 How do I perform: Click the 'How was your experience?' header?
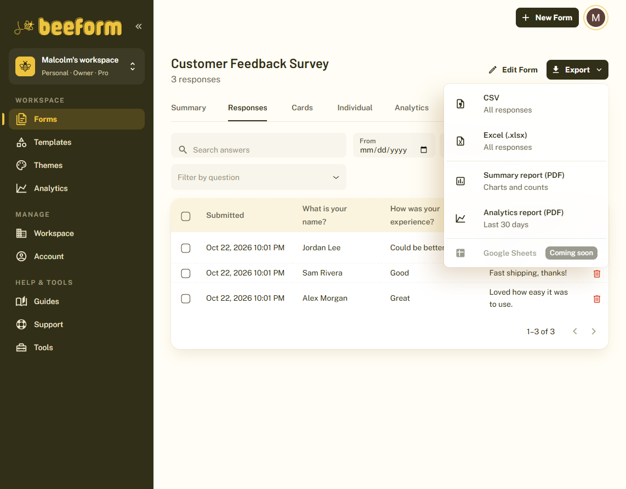(x=415, y=215)
